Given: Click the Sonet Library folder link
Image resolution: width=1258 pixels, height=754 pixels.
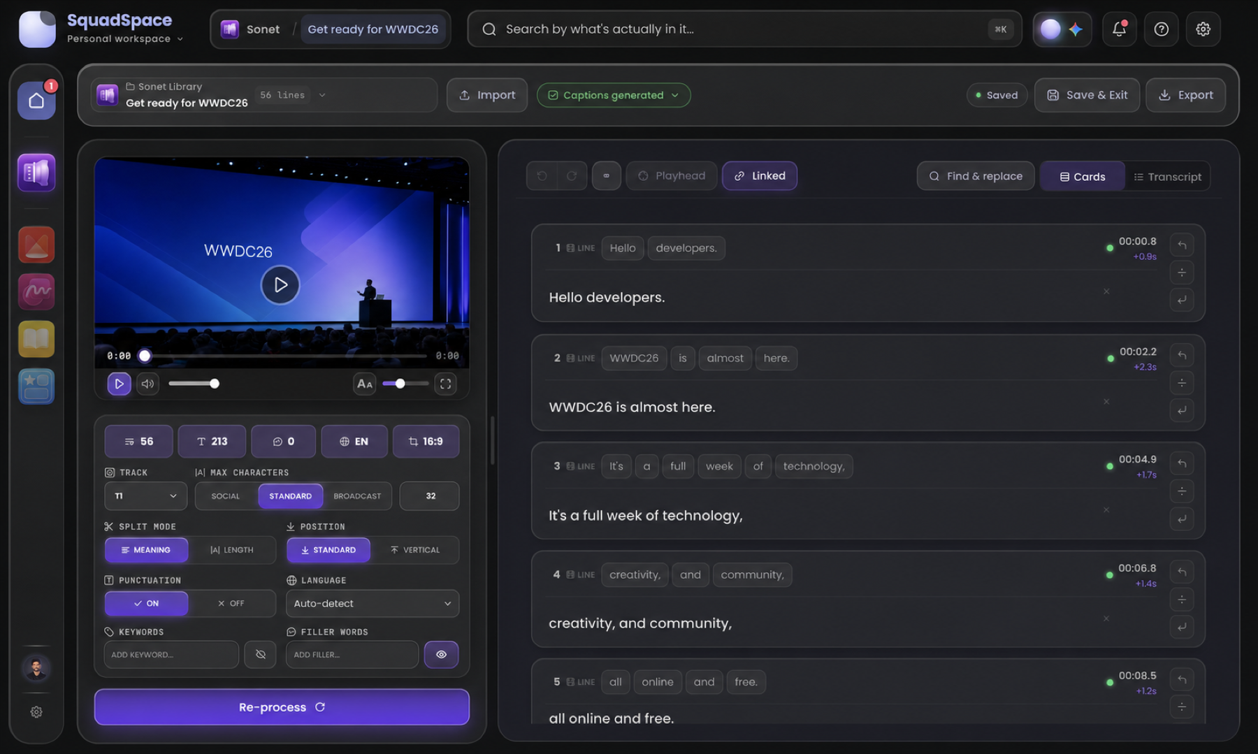Looking at the screenshot, I should click(164, 87).
